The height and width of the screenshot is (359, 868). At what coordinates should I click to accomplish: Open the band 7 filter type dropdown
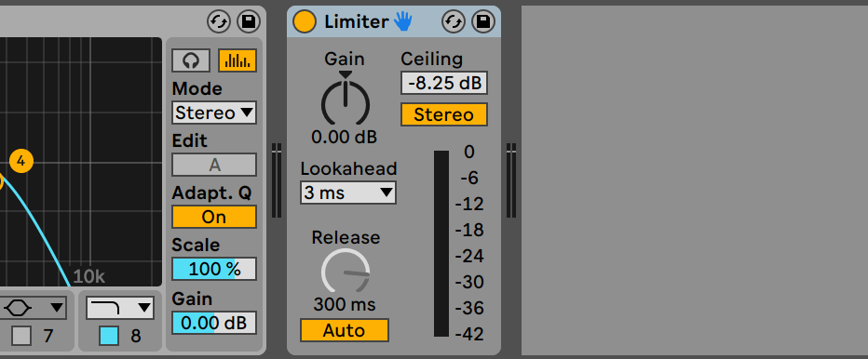[34, 308]
